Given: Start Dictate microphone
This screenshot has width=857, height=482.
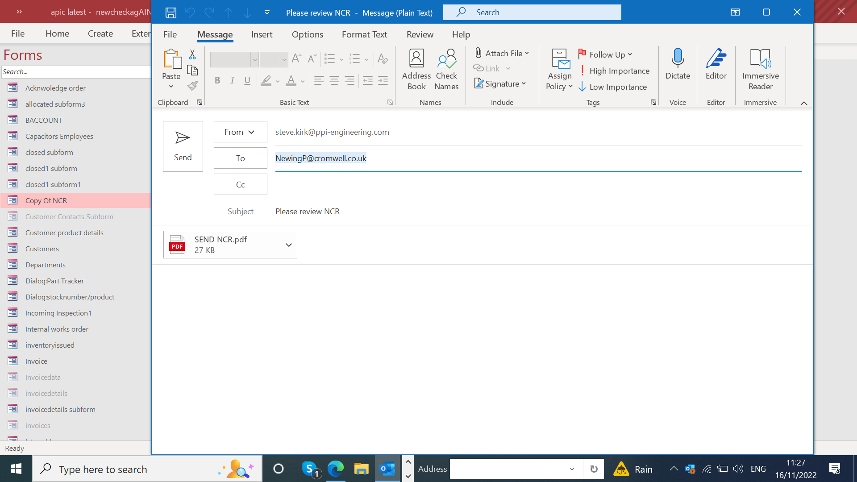Looking at the screenshot, I should point(678,64).
